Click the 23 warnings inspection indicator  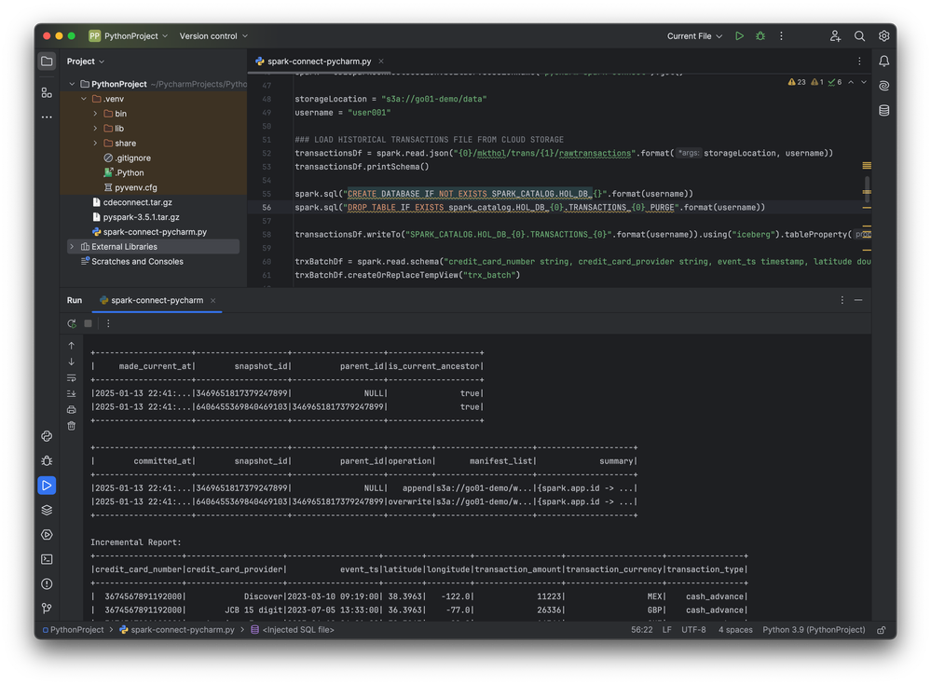tap(797, 83)
